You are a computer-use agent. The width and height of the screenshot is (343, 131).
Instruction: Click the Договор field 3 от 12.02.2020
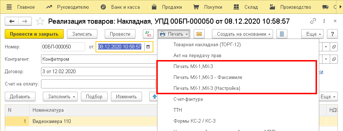(x=99, y=71)
